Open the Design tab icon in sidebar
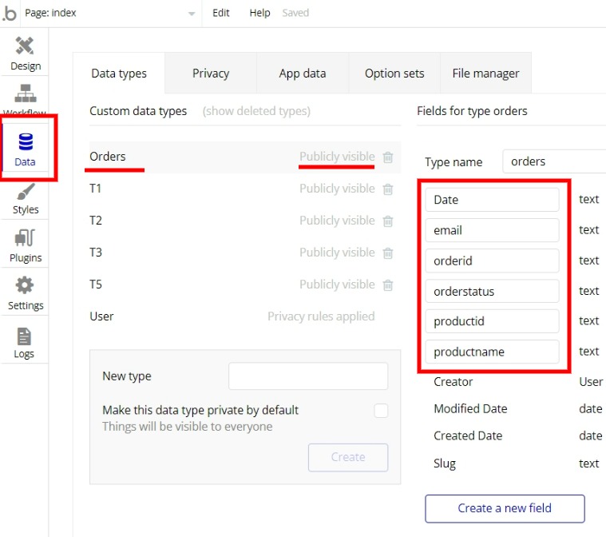The width and height of the screenshot is (606, 537). 25,46
